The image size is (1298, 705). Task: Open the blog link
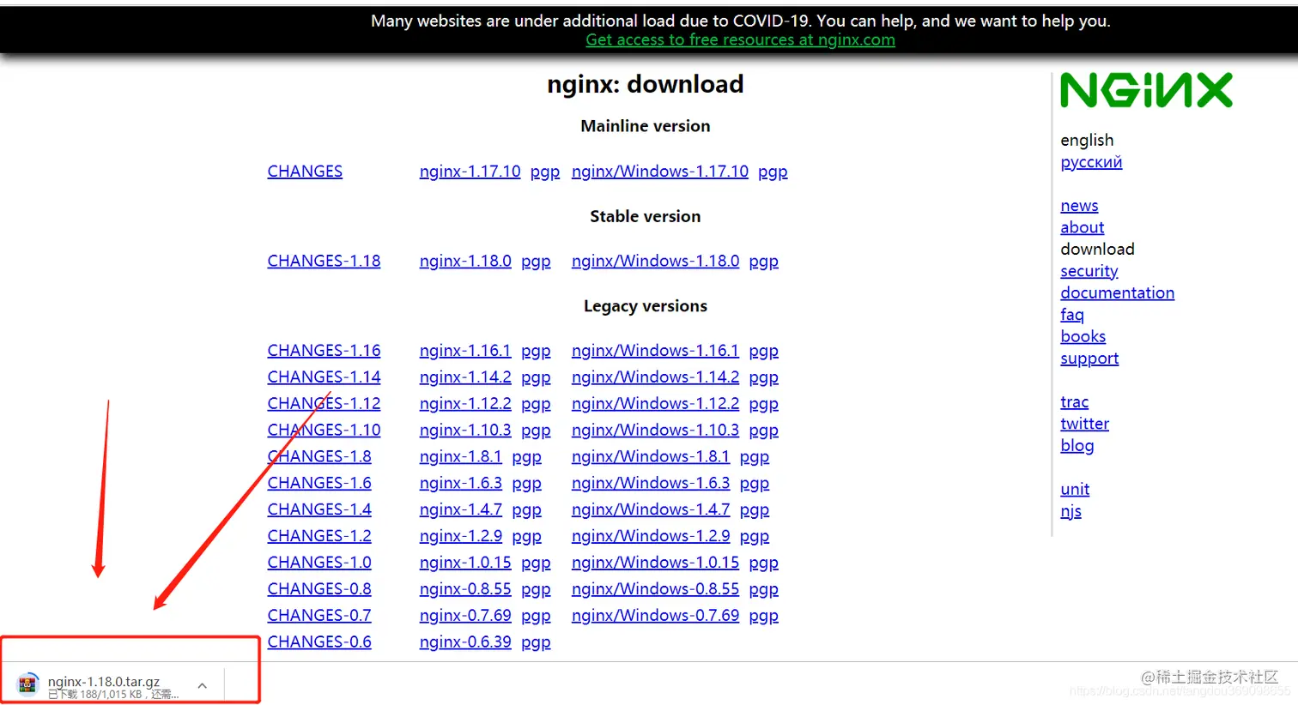point(1077,447)
